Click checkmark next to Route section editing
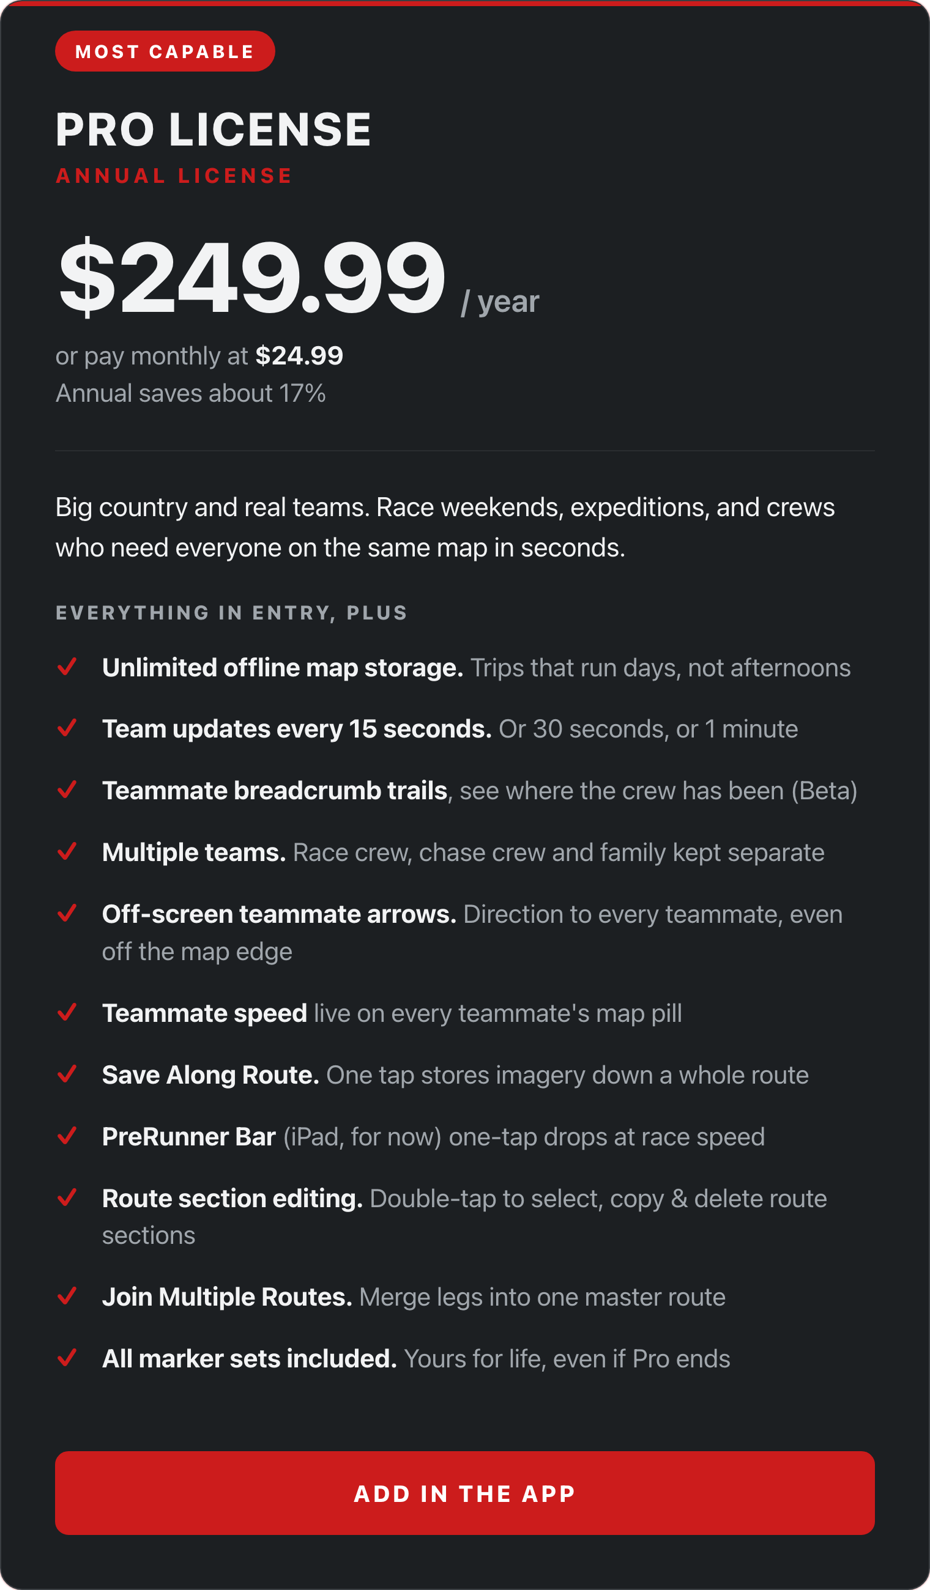 point(67,1197)
